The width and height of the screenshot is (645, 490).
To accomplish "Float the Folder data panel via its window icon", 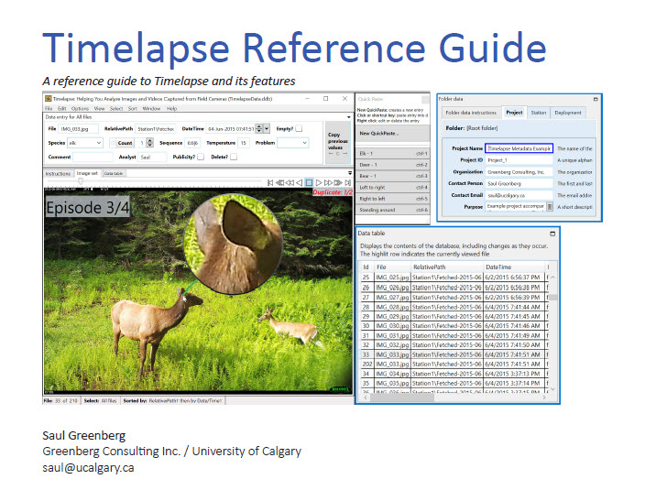I will click(x=596, y=99).
